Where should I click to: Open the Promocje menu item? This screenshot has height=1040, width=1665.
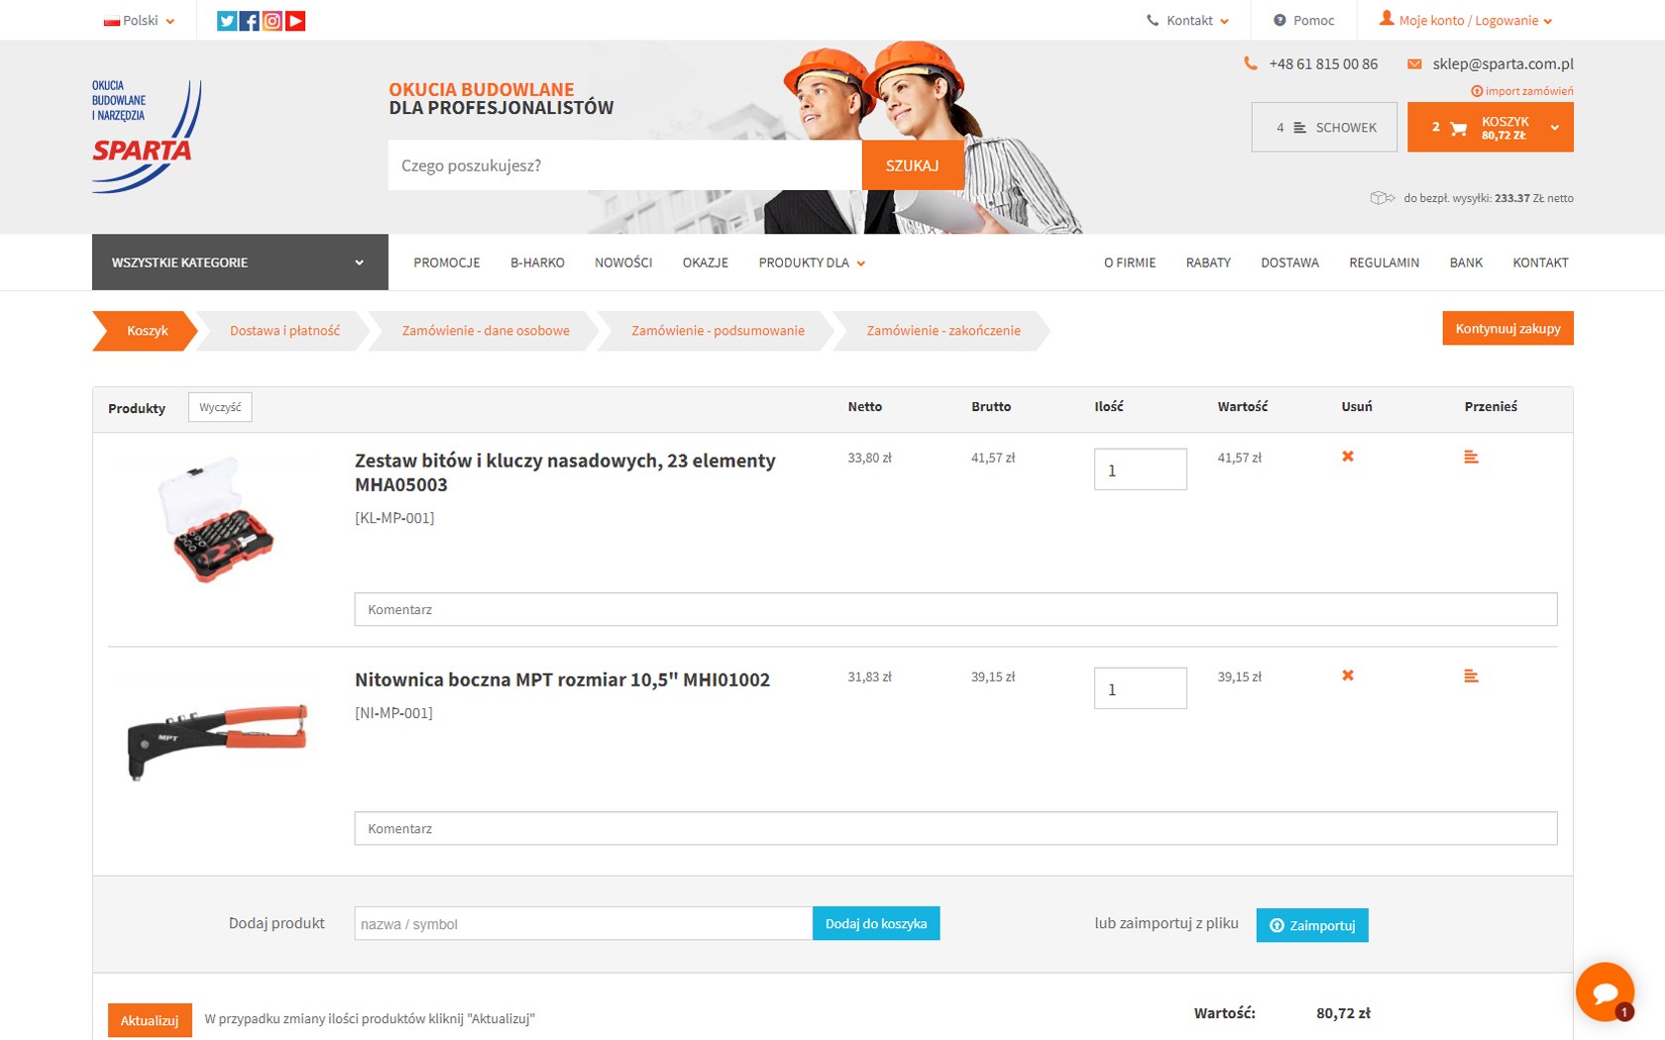coord(446,263)
